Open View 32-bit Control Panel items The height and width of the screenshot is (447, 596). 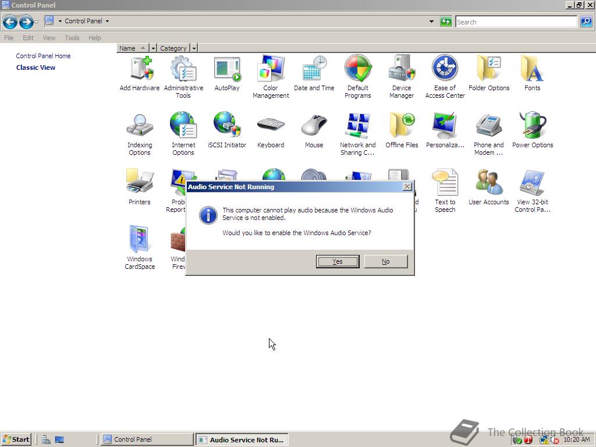(x=532, y=191)
